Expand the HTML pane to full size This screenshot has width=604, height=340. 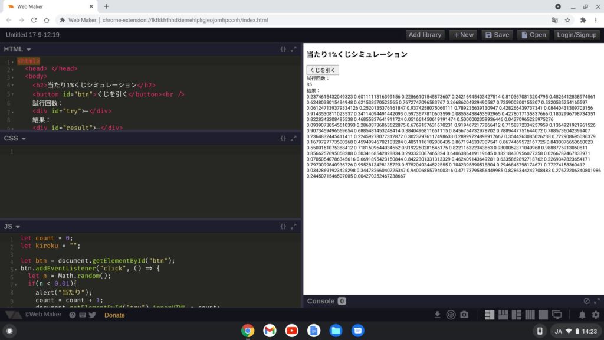point(294,50)
